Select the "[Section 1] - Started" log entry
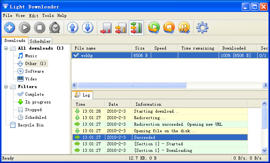Viewport: 270px width, 163px height. pos(160,144)
